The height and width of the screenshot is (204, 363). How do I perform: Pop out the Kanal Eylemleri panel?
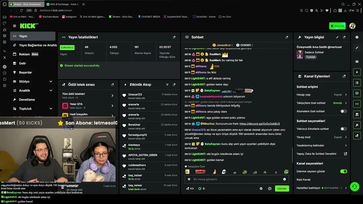(344, 76)
